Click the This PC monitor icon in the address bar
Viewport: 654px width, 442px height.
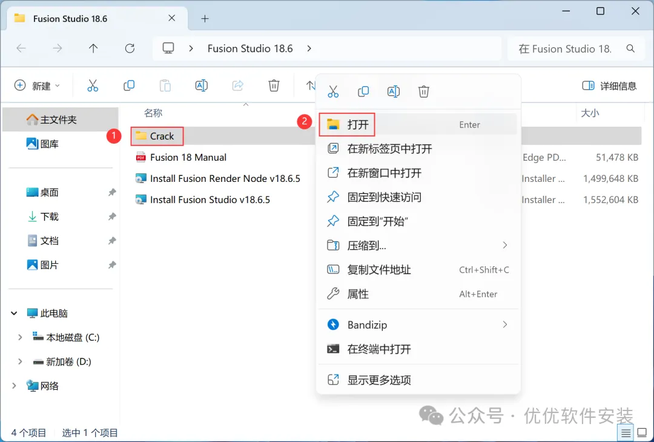[168, 49]
